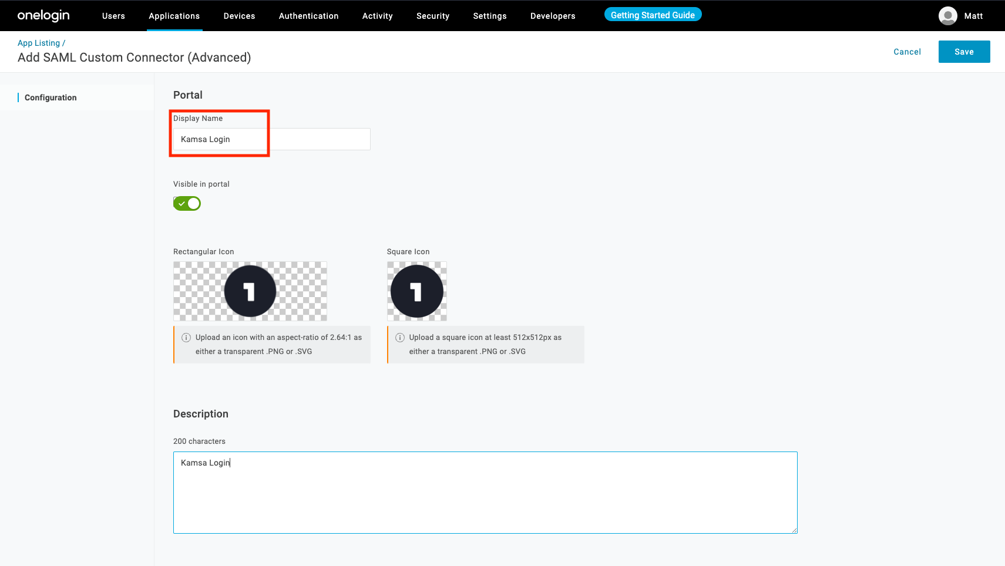1005x566 pixels.
Task: Click the Square Icon upload thumbnail
Action: (417, 291)
